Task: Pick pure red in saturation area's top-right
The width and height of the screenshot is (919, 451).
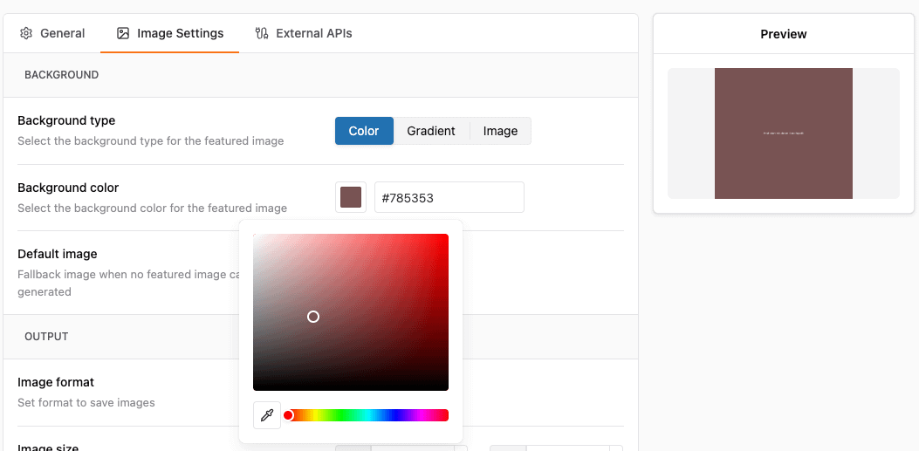Action: (x=446, y=236)
